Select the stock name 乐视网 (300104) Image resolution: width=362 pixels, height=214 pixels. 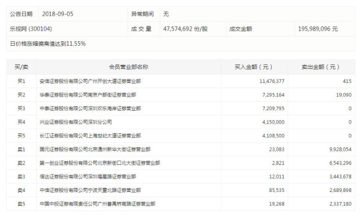coord(30,29)
